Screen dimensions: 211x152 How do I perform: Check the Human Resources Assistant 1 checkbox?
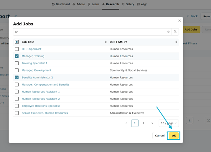[17, 92]
